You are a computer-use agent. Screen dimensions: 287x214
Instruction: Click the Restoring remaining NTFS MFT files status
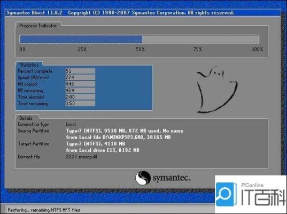click(x=44, y=210)
